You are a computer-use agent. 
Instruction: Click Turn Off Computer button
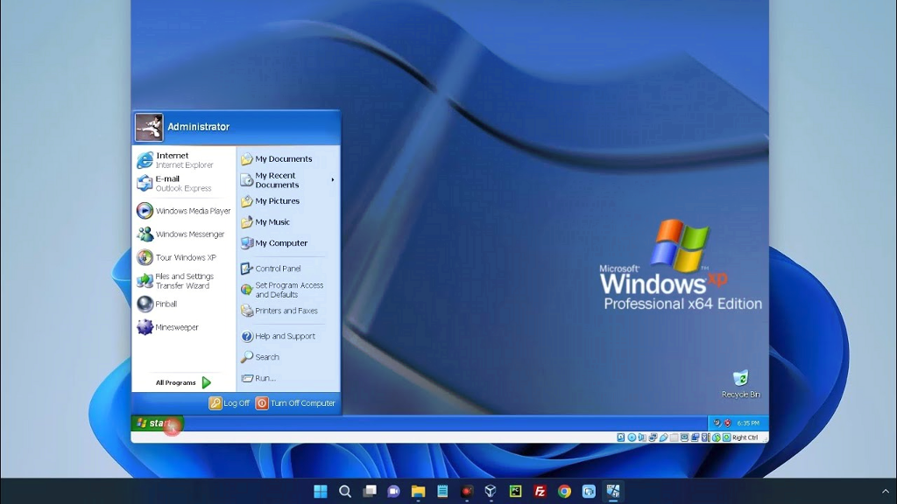click(295, 402)
